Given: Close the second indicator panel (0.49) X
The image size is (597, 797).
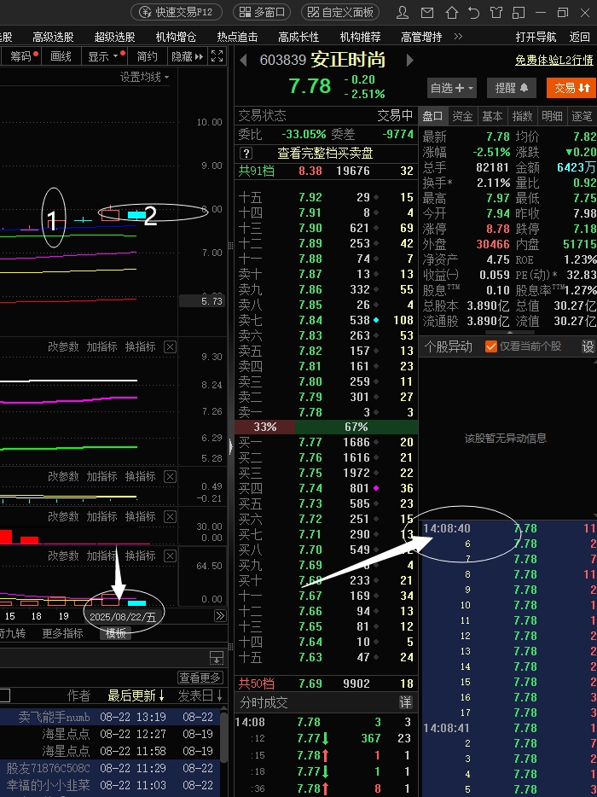Looking at the screenshot, I should 171,476.
